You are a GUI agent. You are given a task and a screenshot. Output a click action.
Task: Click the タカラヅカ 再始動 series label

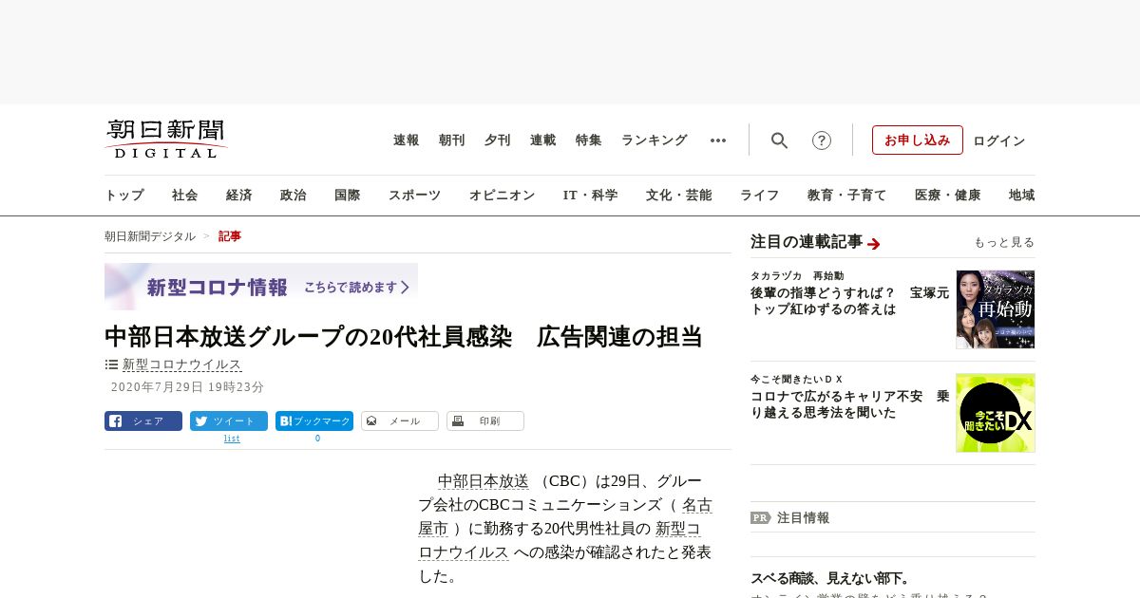[797, 275]
